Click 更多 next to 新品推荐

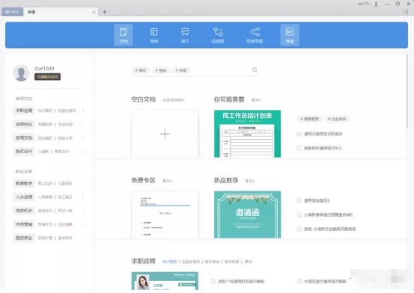[250, 181]
